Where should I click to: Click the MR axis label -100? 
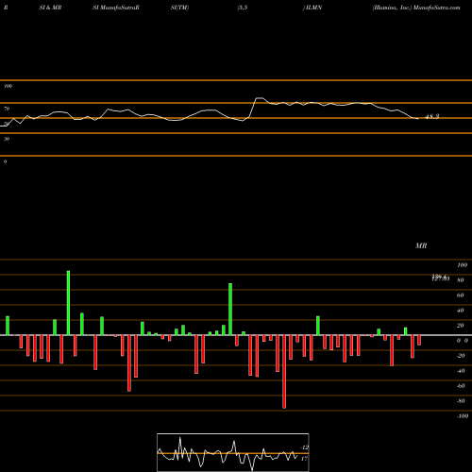(x=463, y=416)
